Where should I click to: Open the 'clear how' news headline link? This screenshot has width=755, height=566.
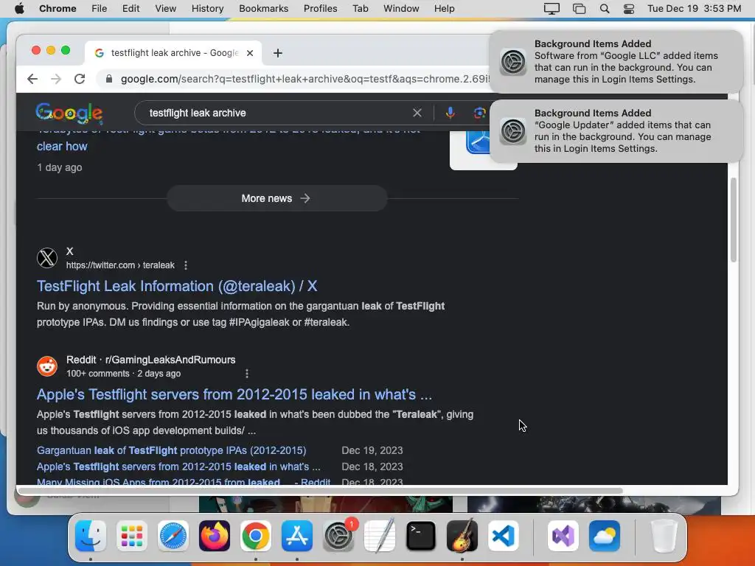coord(62,147)
